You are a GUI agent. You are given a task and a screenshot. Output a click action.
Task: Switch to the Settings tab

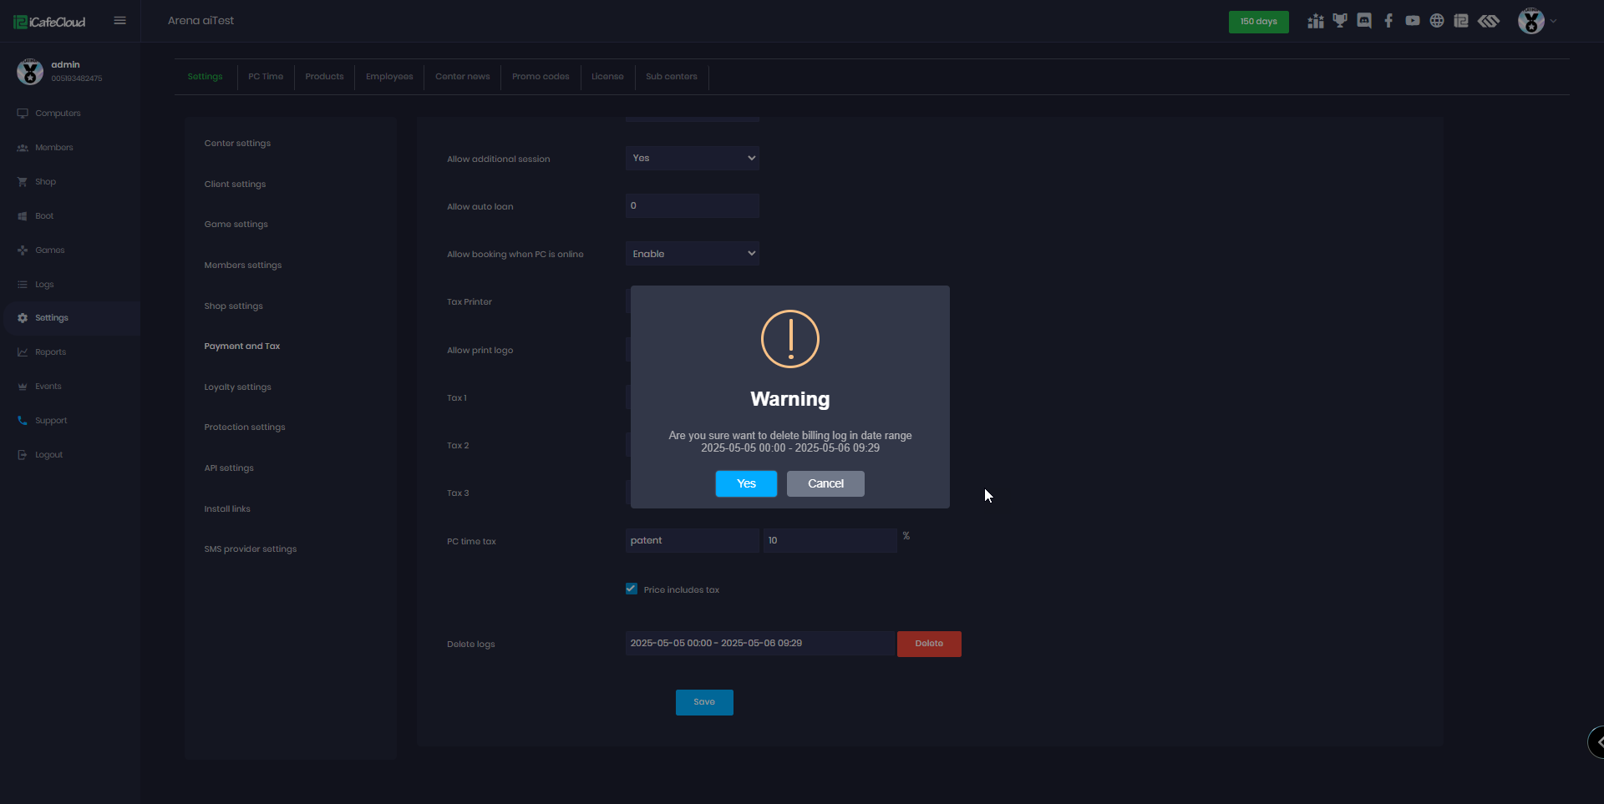tap(206, 77)
